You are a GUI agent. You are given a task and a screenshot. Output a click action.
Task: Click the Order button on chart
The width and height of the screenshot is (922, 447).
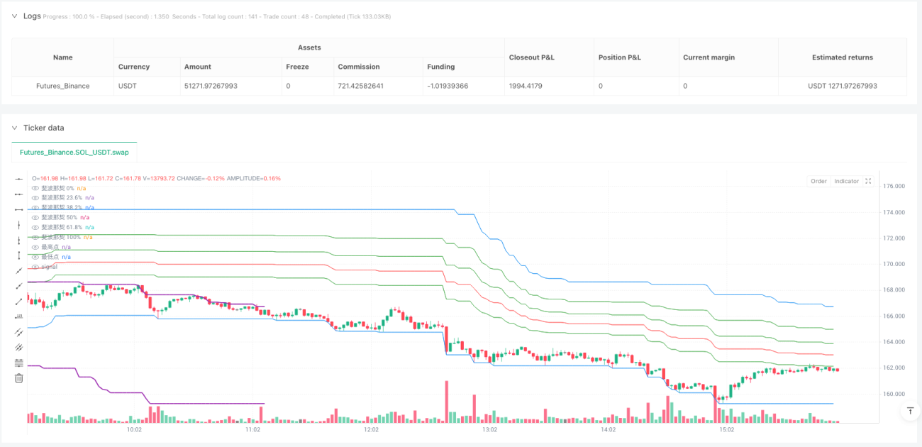click(x=818, y=181)
